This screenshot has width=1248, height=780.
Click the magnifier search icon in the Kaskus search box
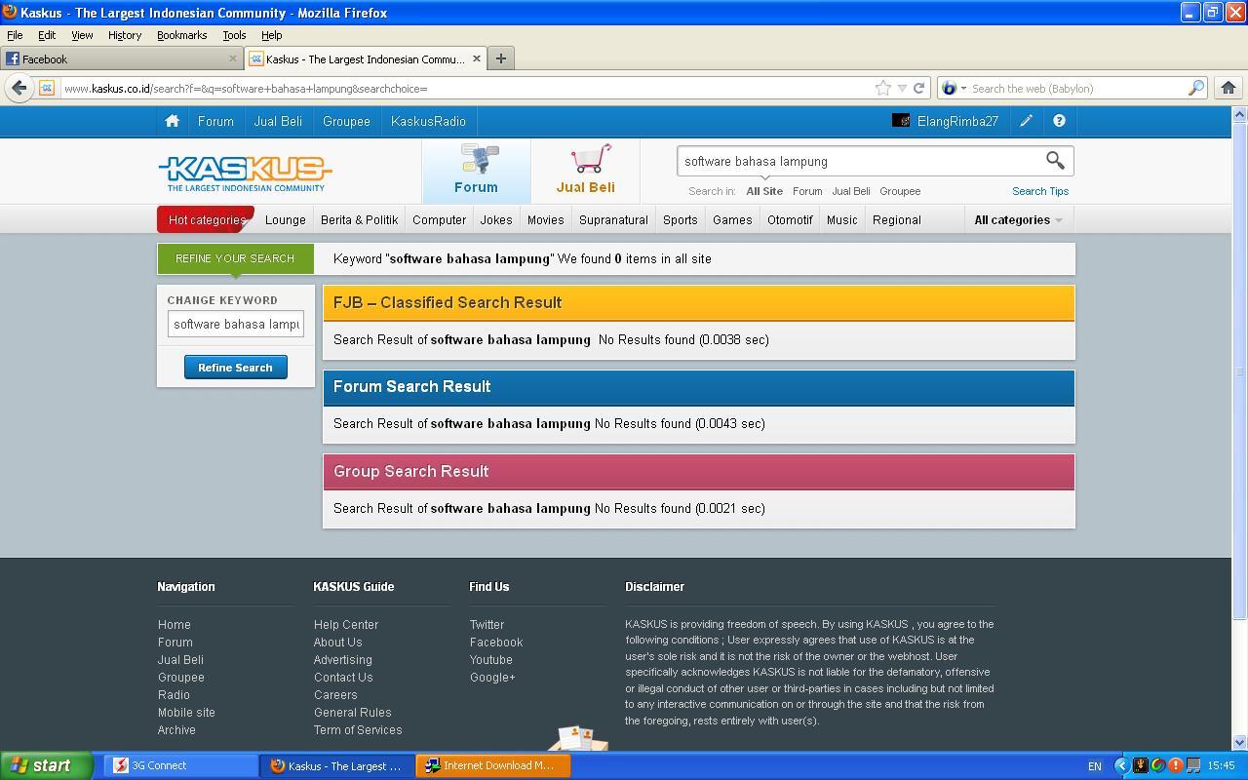[1055, 160]
